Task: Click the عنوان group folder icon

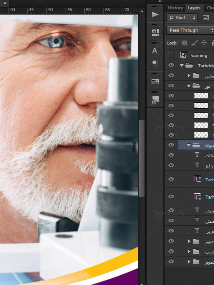Action: click(x=196, y=145)
